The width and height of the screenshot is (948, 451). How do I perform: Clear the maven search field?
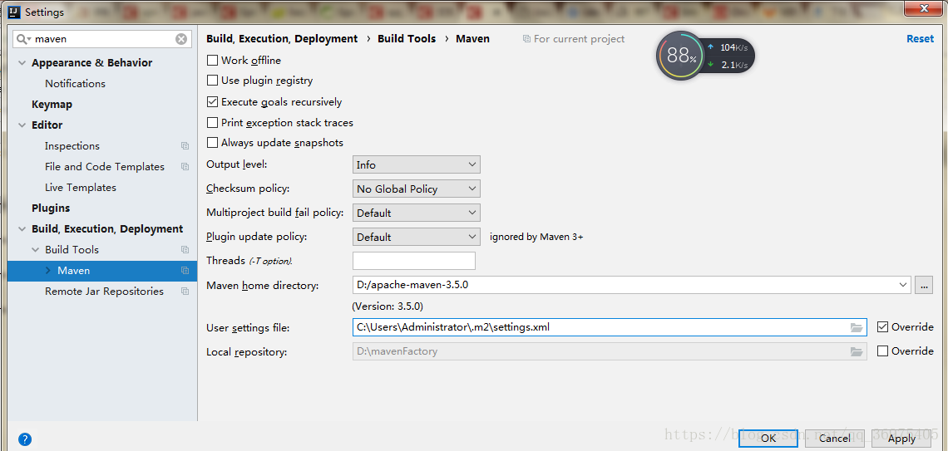[181, 39]
